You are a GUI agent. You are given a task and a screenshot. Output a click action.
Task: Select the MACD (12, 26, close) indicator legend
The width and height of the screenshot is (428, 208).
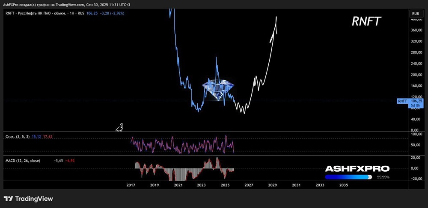tap(23, 161)
